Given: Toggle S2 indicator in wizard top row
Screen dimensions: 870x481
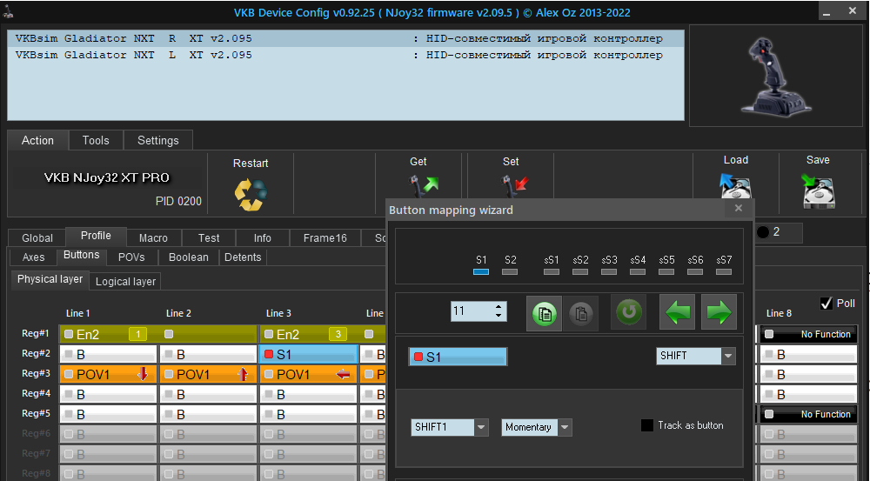Looking at the screenshot, I should click(x=510, y=272).
